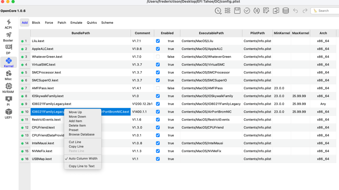Click the import document toolbar icon

pos(276,11)
